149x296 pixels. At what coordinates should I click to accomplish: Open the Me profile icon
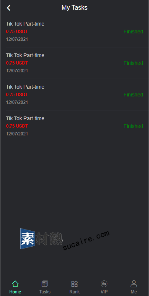click(134, 283)
